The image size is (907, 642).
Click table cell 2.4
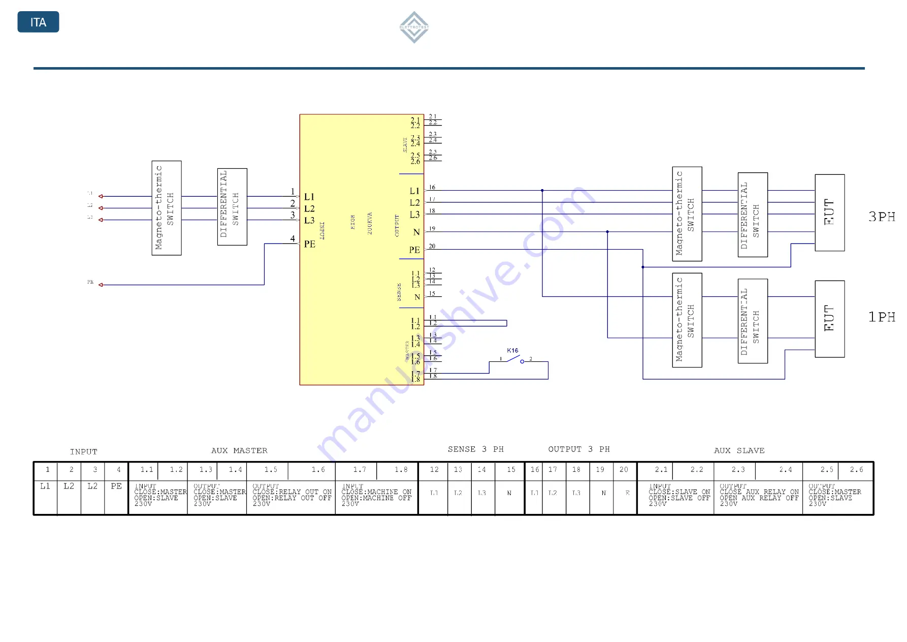click(779, 471)
